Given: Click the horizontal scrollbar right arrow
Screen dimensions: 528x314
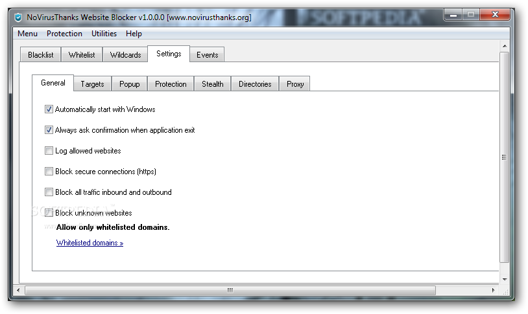Looking at the screenshot, I should [x=494, y=290].
